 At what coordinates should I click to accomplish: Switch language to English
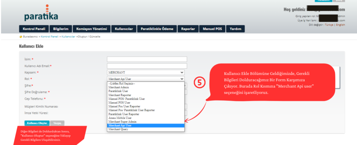click(340, 25)
